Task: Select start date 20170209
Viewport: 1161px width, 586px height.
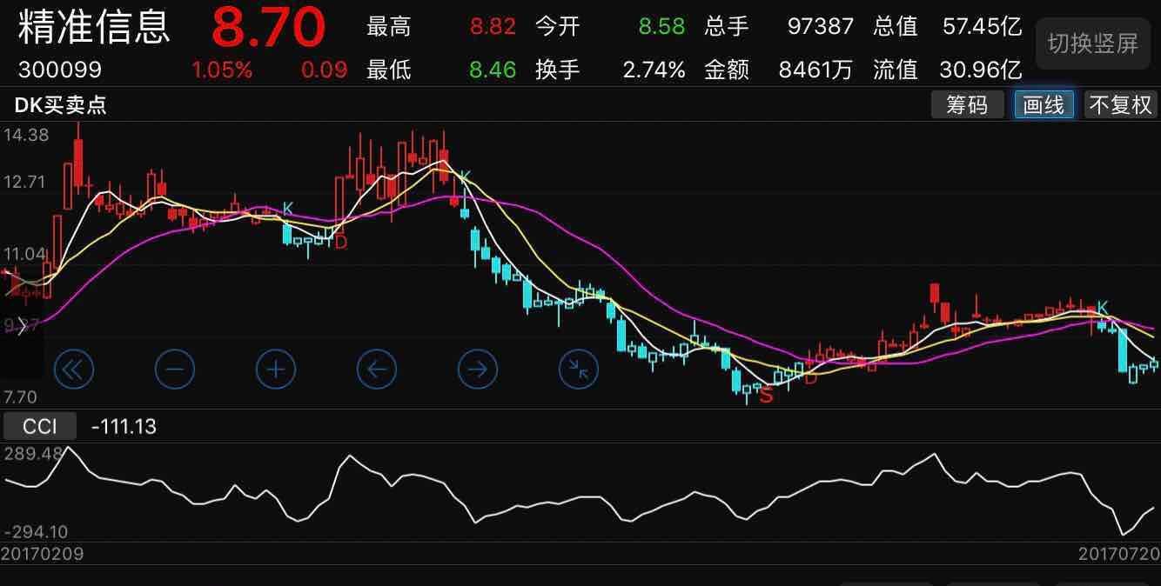Action: [43, 553]
